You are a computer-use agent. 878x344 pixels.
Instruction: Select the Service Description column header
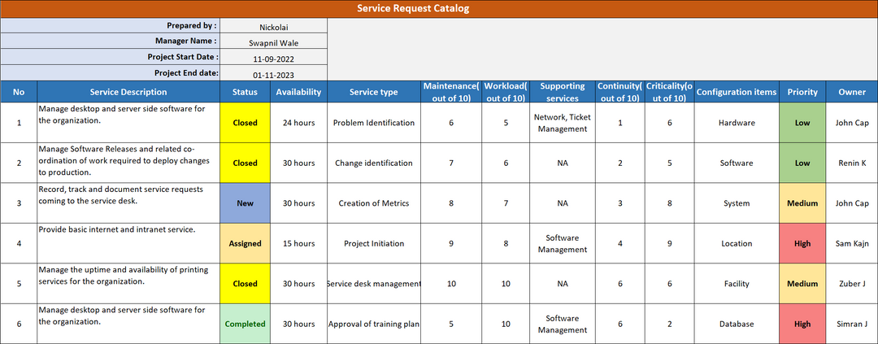(x=128, y=92)
